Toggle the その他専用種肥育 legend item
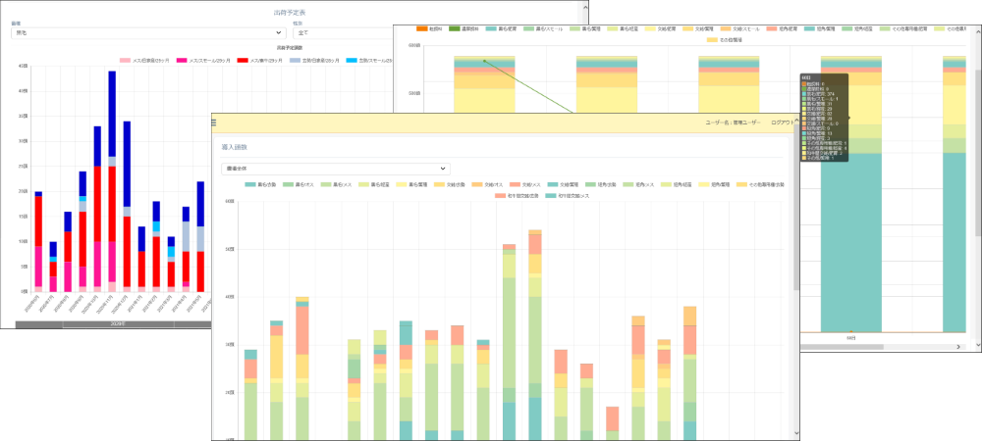The image size is (982, 441). (x=901, y=28)
